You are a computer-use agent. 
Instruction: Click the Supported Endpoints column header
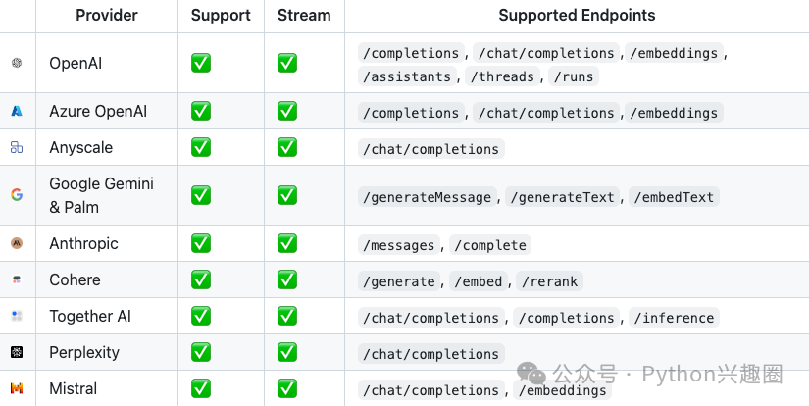click(x=577, y=15)
